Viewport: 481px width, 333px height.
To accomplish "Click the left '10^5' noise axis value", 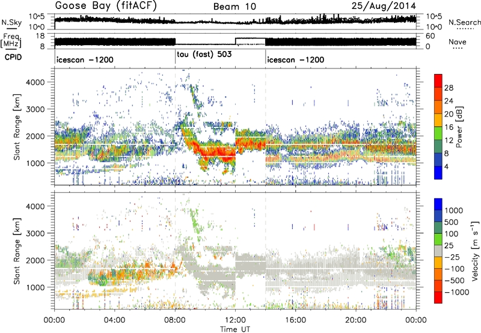I will (37, 16).
